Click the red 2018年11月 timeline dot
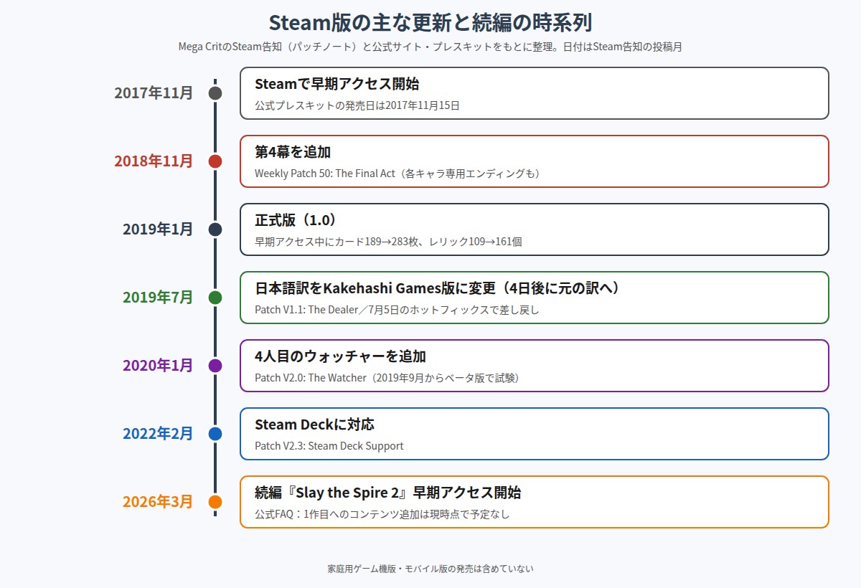This screenshot has width=861, height=588. tap(215, 161)
